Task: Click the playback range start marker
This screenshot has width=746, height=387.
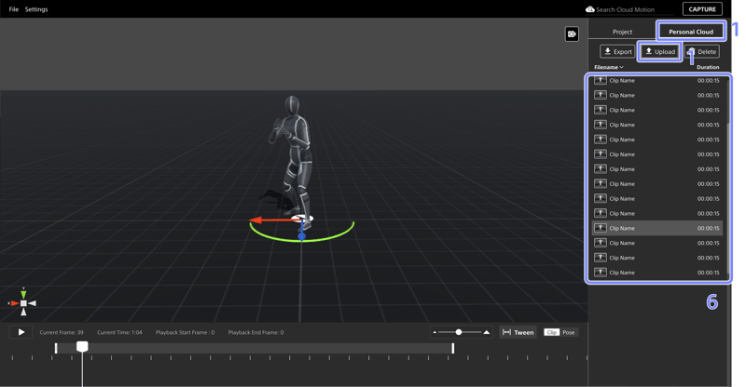Action: pyautogui.click(x=56, y=348)
